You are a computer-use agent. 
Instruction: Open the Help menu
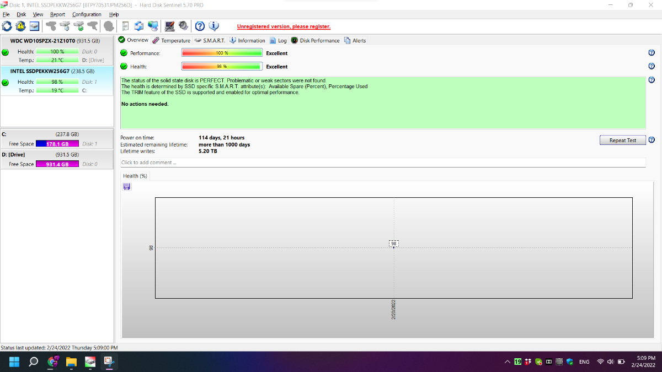pyautogui.click(x=114, y=14)
